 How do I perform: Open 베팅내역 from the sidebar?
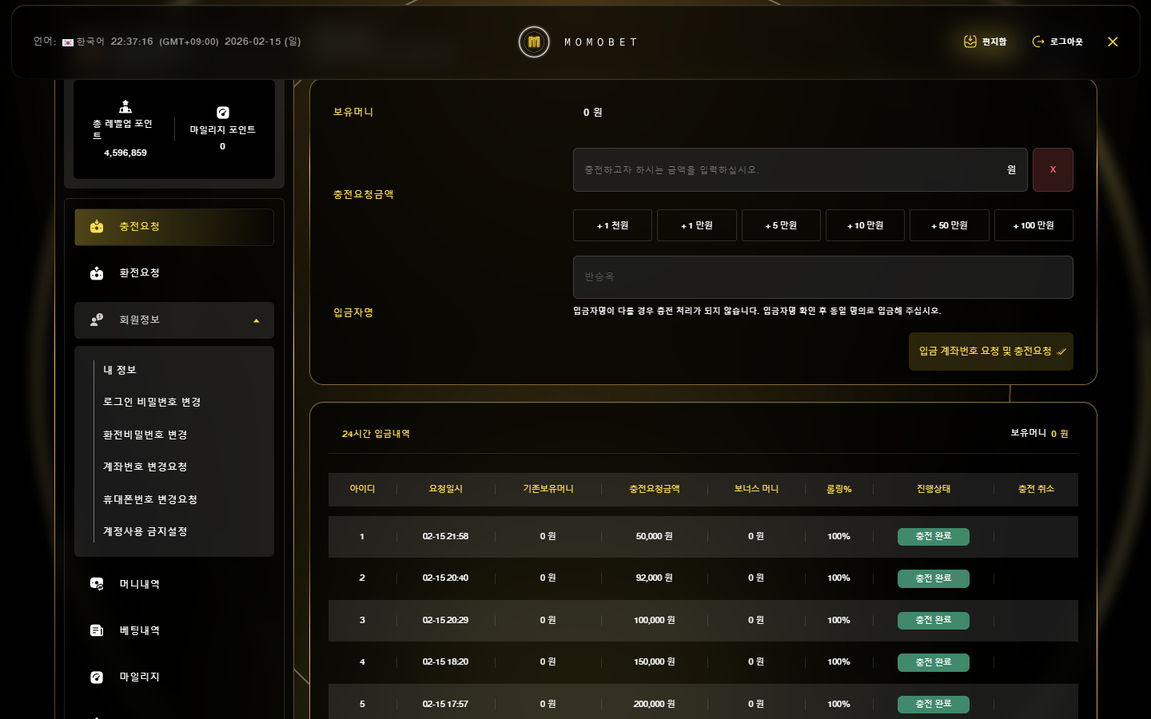(139, 630)
